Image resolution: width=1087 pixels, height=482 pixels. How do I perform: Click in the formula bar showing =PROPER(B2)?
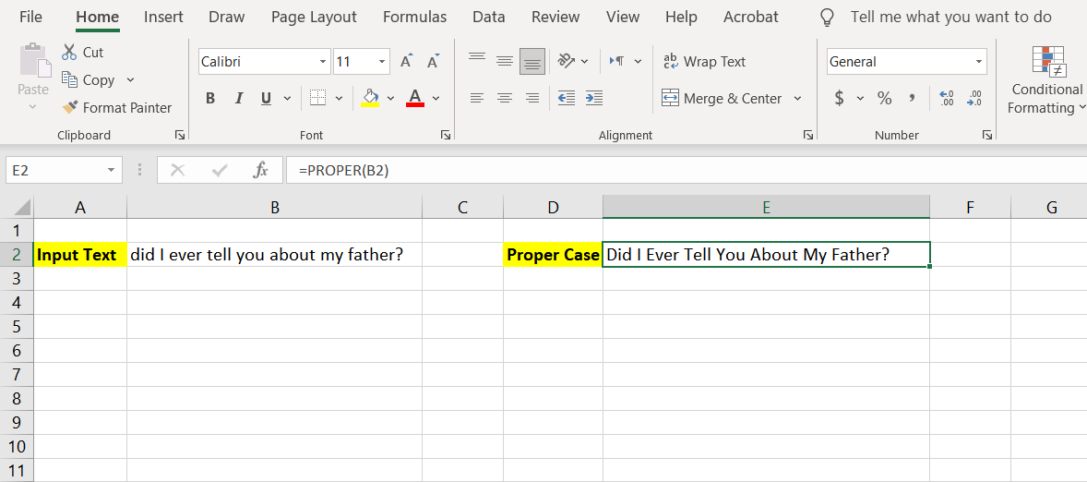click(687, 170)
